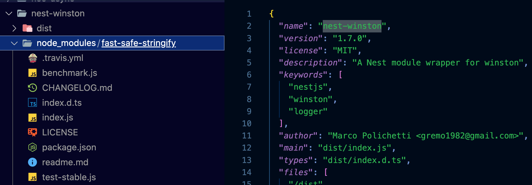The image size is (532, 185).
Task: Click line number 14 in the gutter
Action: pyautogui.click(x=247, y=172)
